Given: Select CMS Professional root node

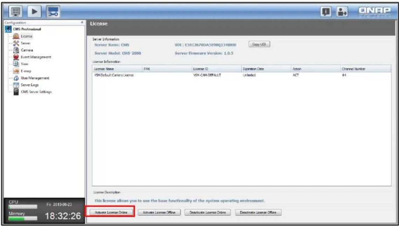Looking at the screenshot, I should (27, 29).
